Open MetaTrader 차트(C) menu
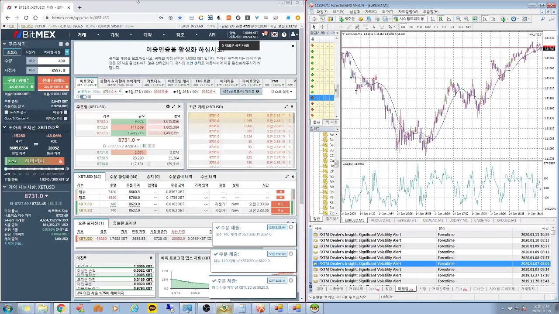Screen dimensions: 559x314 click(x=371, y=11)
